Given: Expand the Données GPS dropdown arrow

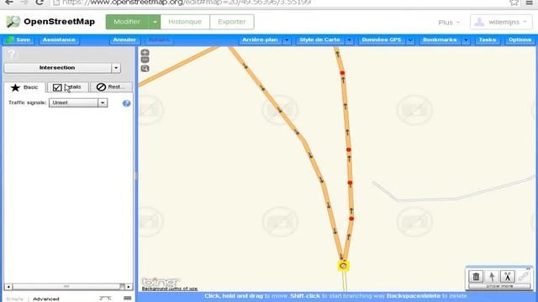Looking at the screenshot, I should pyautogui.click(x=410, y=40).
